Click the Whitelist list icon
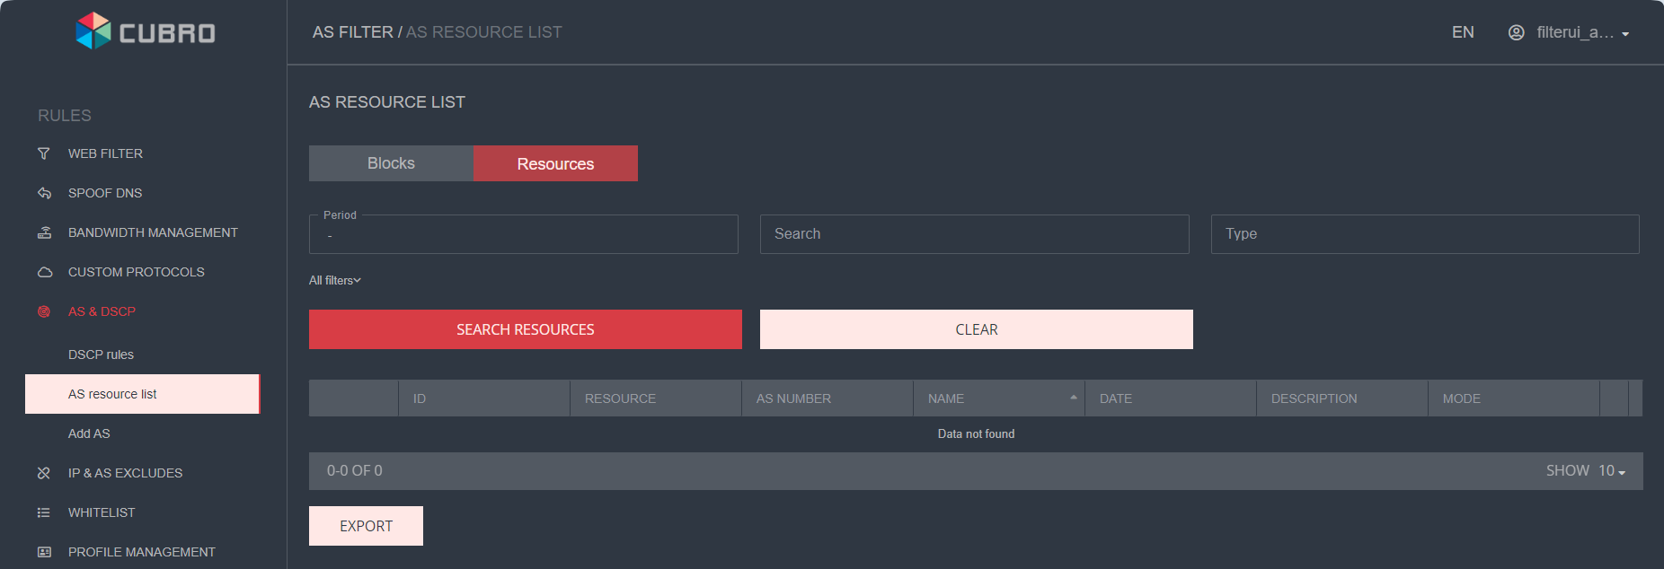 click(x=44, y=512)
